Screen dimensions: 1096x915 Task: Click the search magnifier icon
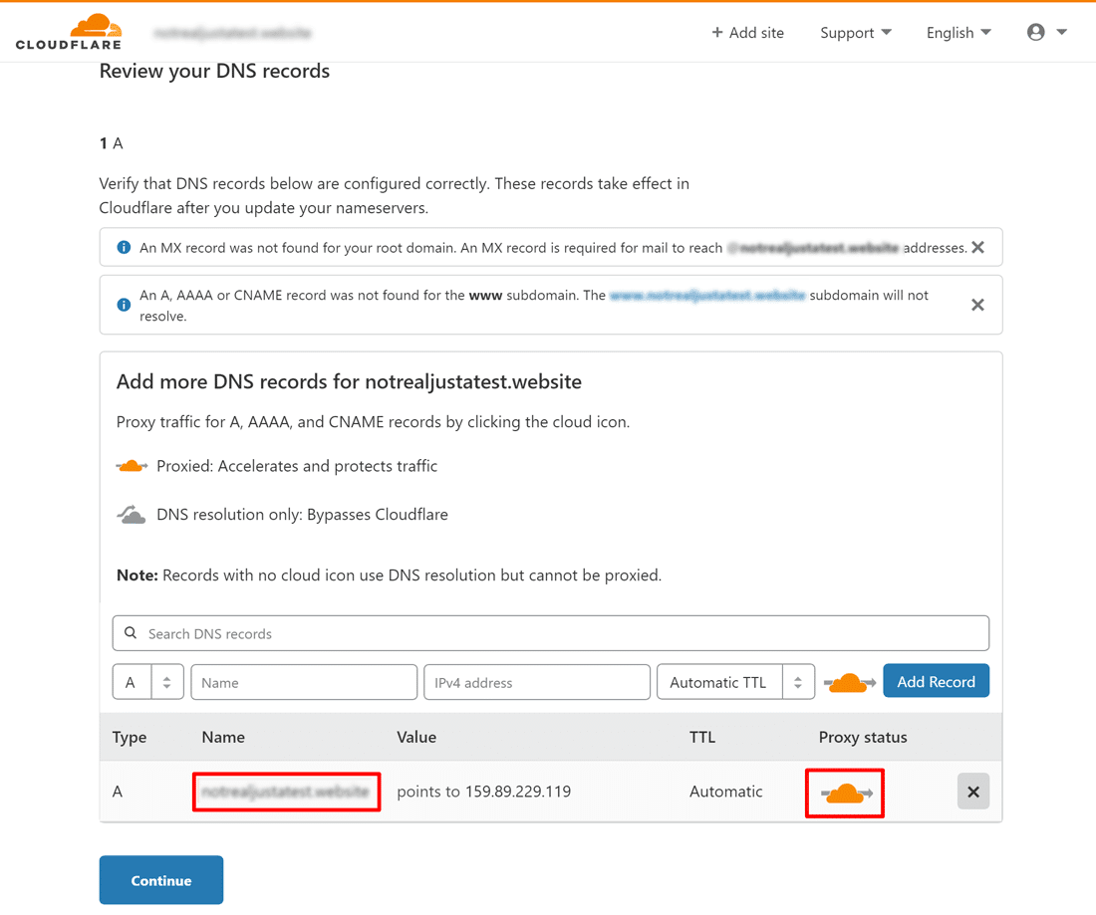(x=130, y=633)
